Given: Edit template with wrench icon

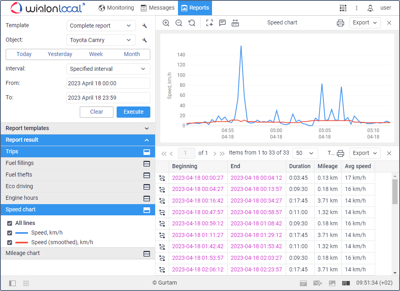Looking at the screenshot, I should pos(144,26).
